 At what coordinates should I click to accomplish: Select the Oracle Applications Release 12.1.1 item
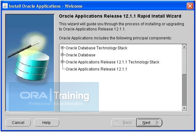pyautogui.click(x=96, y=69)
